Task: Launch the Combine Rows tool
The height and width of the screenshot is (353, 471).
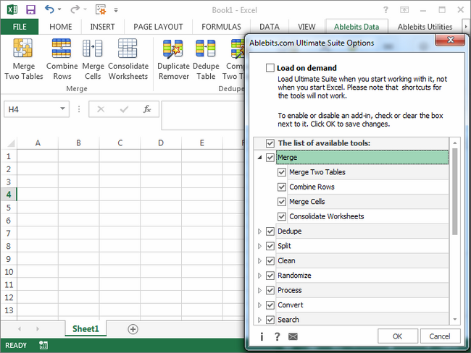Action: 62,59
